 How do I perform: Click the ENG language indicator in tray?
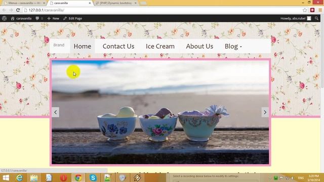[x=301, y=178]
